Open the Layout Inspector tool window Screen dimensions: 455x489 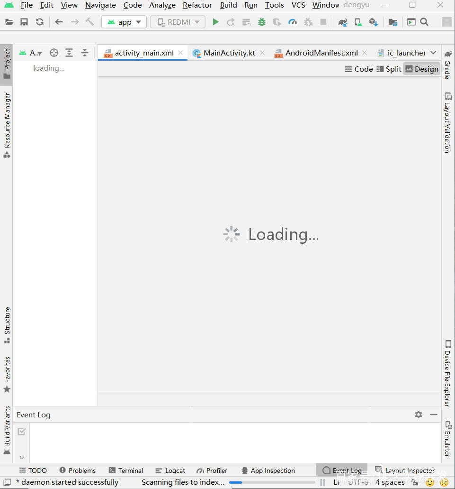[405, 471]
